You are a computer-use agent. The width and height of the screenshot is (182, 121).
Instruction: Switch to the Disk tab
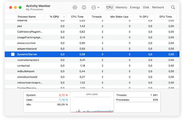click(x=146, y=8)
